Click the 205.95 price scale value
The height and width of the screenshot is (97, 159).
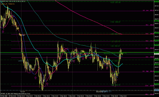coord(157,36)
